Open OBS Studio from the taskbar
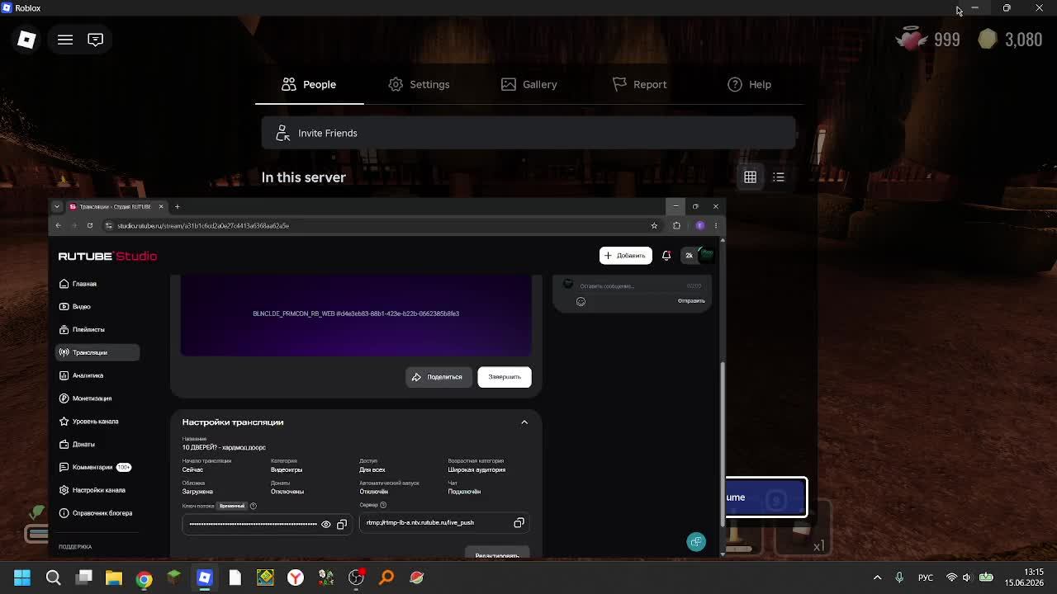This screenshot has width=1057, height=594. [x=356, y=577]
